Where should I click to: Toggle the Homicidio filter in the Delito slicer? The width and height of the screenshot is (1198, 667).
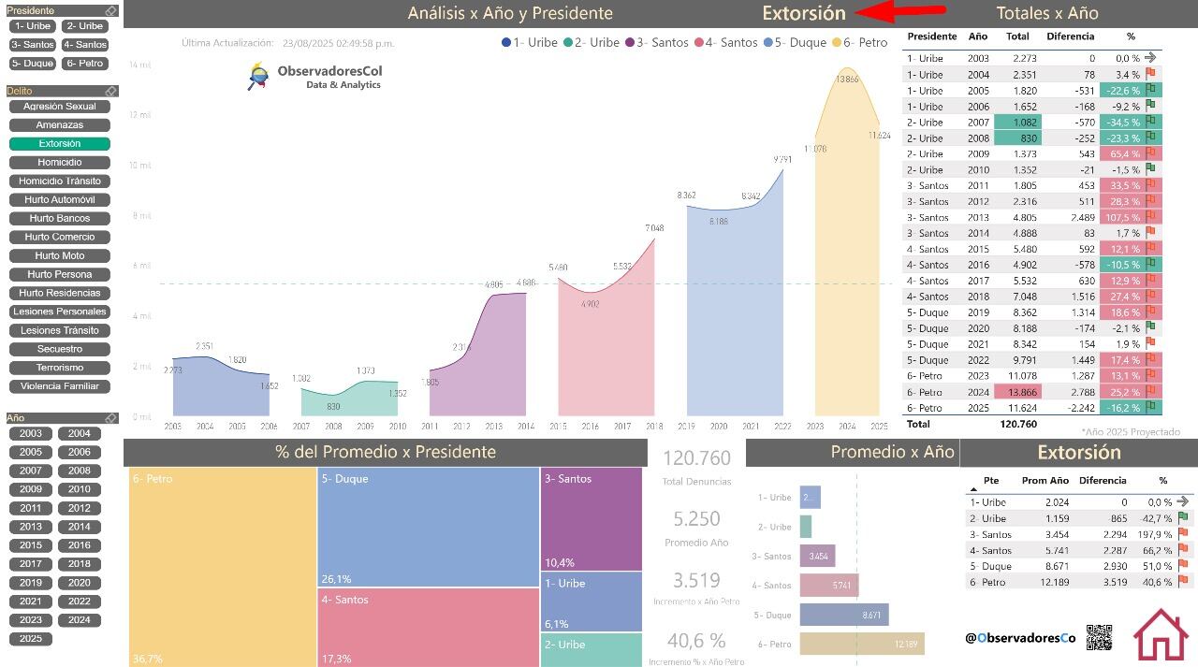(60, 163)
